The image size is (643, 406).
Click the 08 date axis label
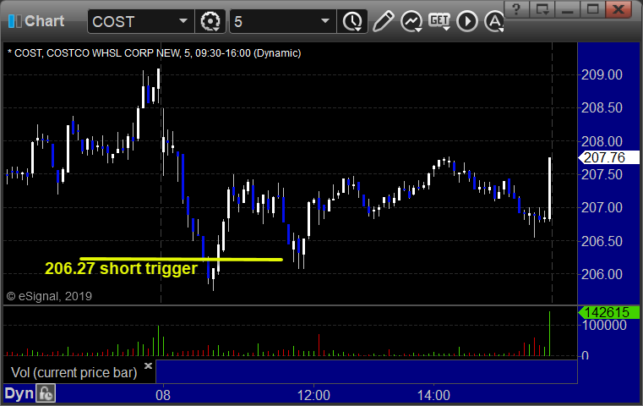pyautogui.click(x=163, y=395)
